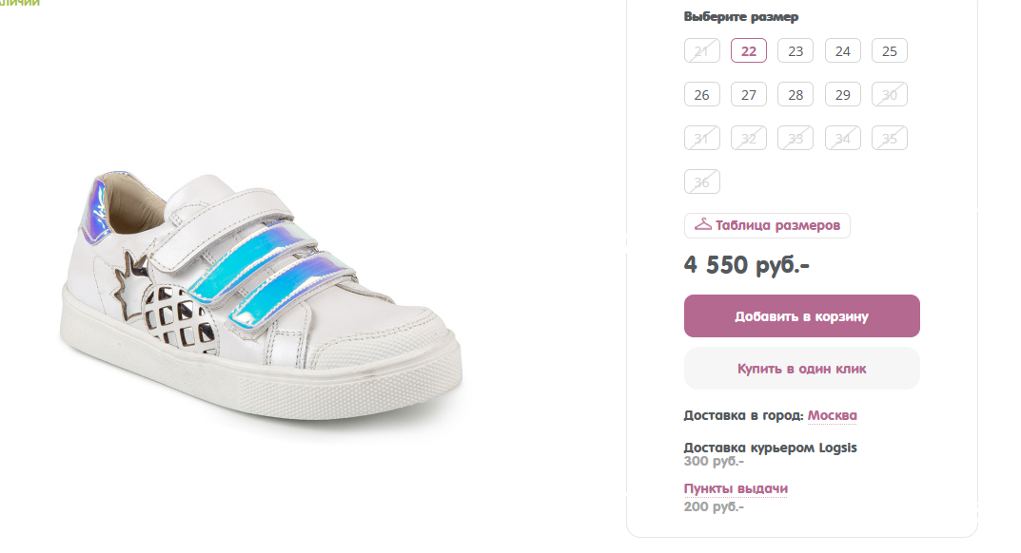Select size 26

pyautogui.click(x=701, y=95)
